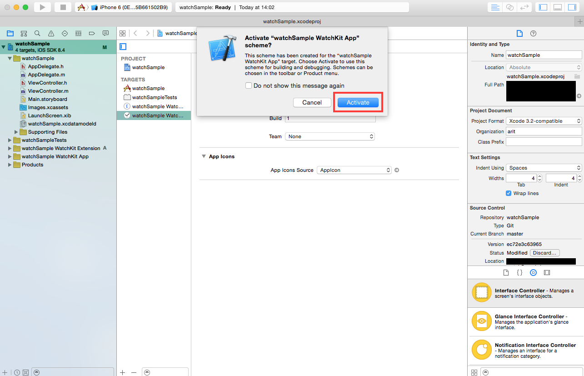Choose the iPhone 6 run destination
The height and width of the screenshot is (376, 584).
129,7
